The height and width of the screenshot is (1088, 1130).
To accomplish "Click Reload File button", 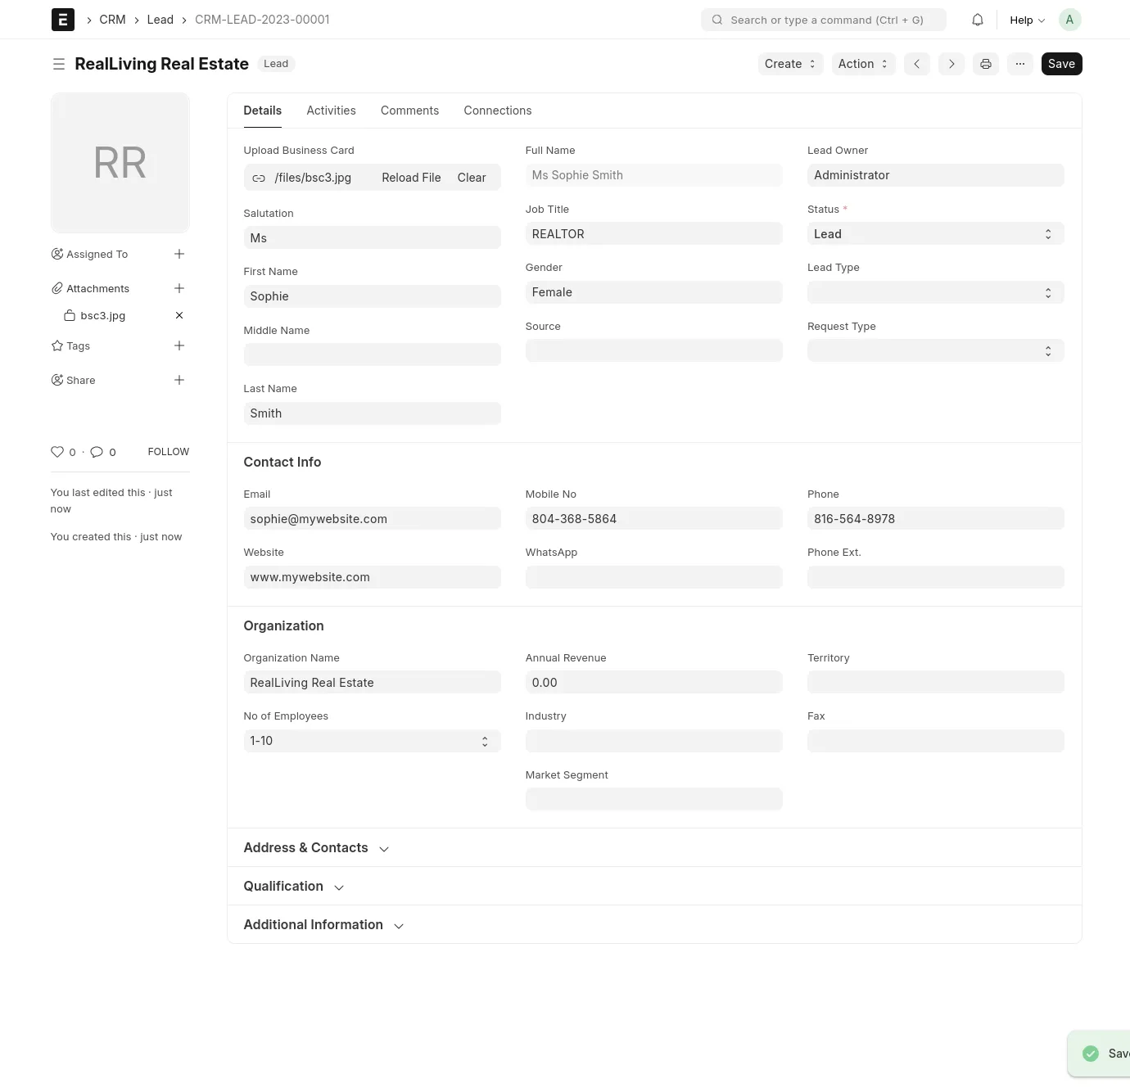I will coord(411,178).
